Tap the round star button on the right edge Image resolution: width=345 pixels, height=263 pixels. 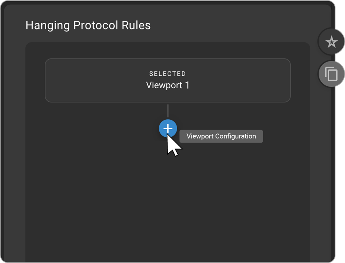[x=331, y=42]
